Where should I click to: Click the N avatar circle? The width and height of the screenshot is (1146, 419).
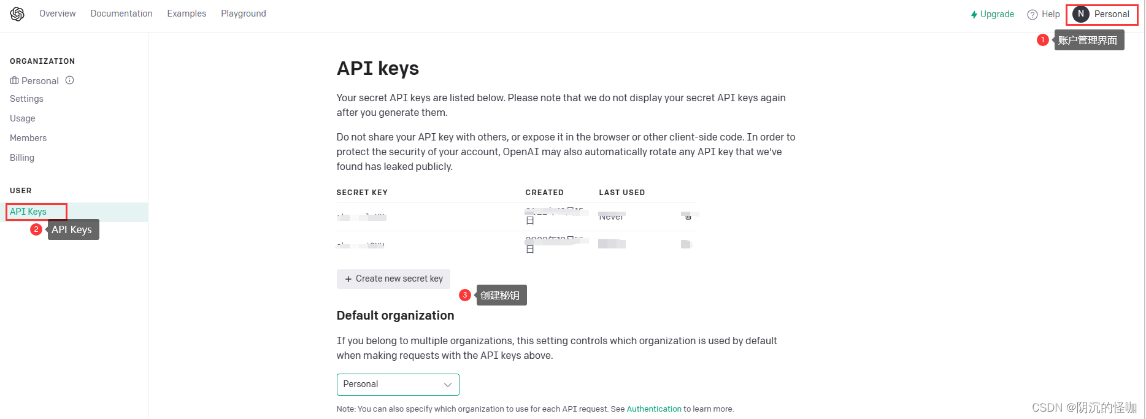[1081, 14]
